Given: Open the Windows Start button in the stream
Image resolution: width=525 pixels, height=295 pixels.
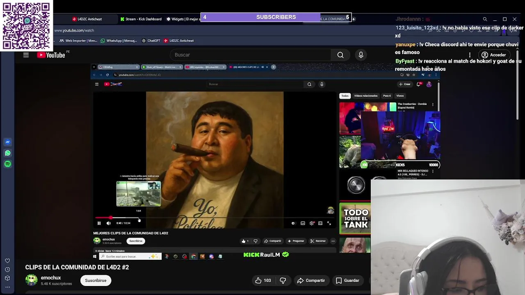Looking at the screenshot, I should point(95,256).
